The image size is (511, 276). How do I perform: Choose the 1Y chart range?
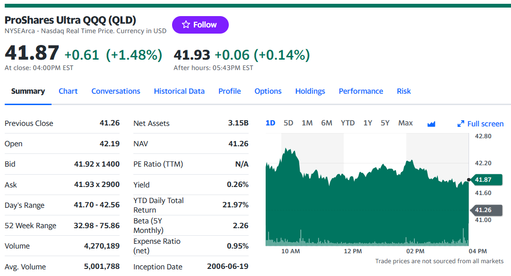pyautogui.click(x=368, y=123)
